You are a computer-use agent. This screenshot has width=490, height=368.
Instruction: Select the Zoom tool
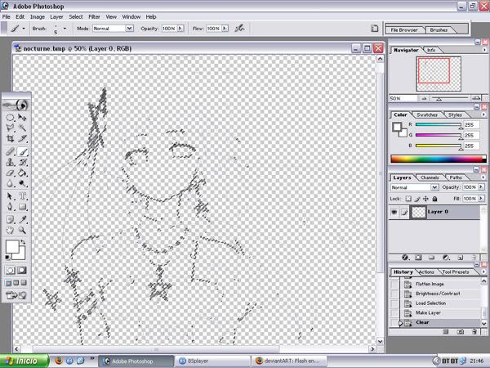[22, 231]
